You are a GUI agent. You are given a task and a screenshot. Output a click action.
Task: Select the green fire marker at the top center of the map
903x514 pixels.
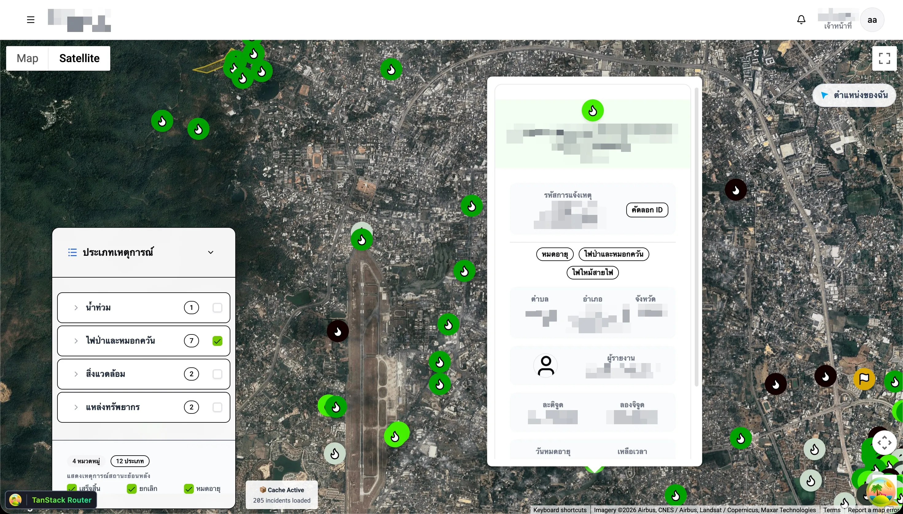(x=391, y=69)
